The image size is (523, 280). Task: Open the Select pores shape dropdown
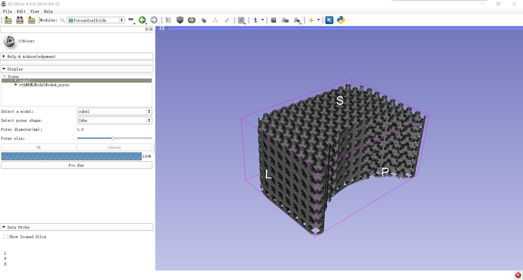coord(114,120)
